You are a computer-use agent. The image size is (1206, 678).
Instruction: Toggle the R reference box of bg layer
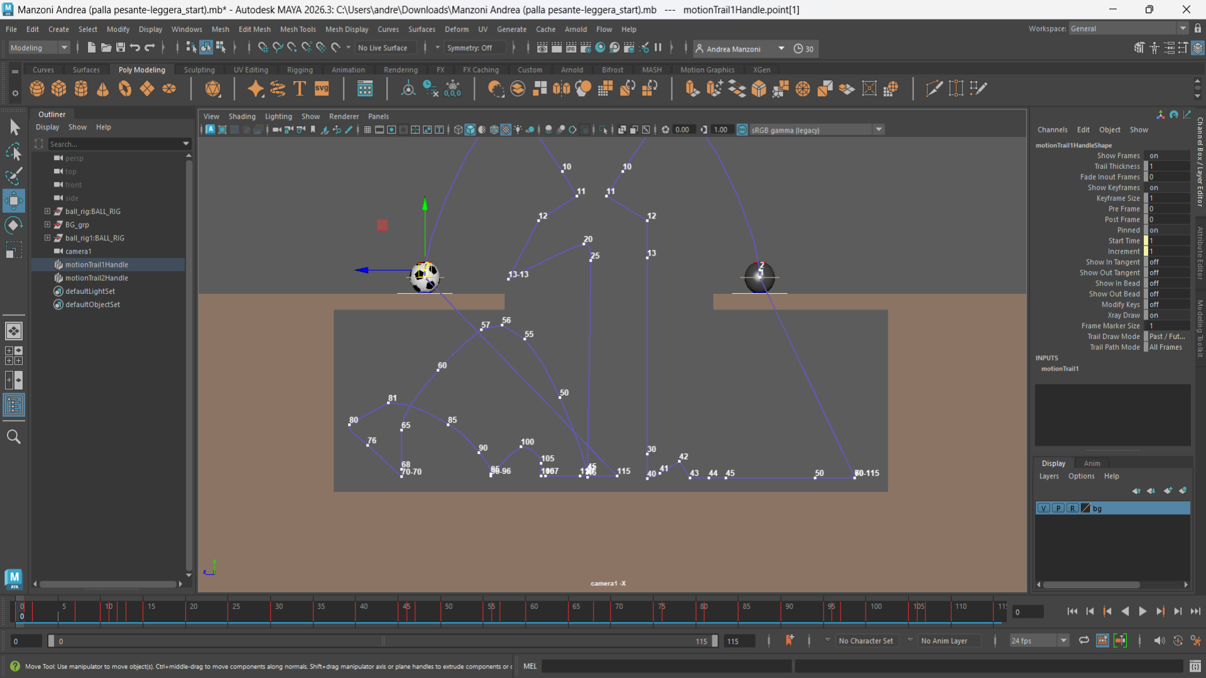click(1073, 508)
